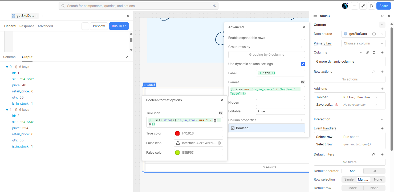The width and height of the screenshot is (394, 192).
Task: Toggle FX mode for True icon
Action: click(221, 113)
